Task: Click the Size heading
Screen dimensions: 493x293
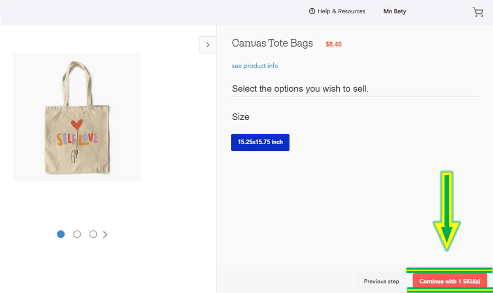Action: tap(241, 117)
